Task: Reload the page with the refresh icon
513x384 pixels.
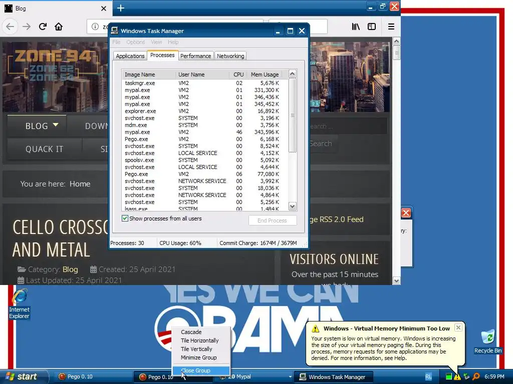Action: 43,26
